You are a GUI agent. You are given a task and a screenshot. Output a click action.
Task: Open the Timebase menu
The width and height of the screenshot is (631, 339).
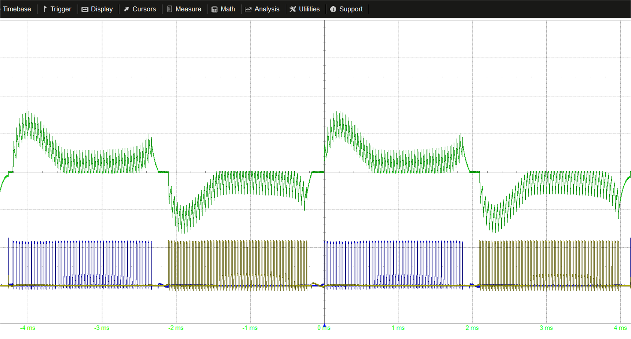point(17,9)
